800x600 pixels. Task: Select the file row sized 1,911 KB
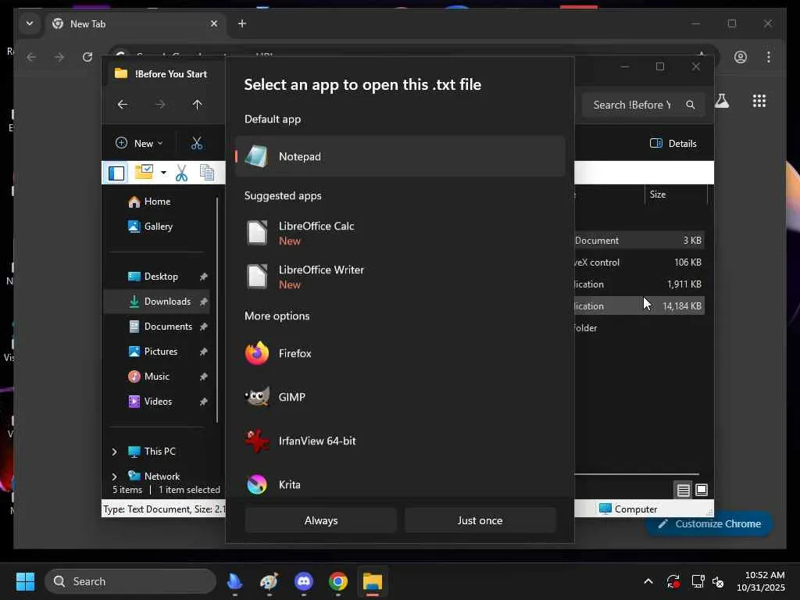click(x=639, y=284)
